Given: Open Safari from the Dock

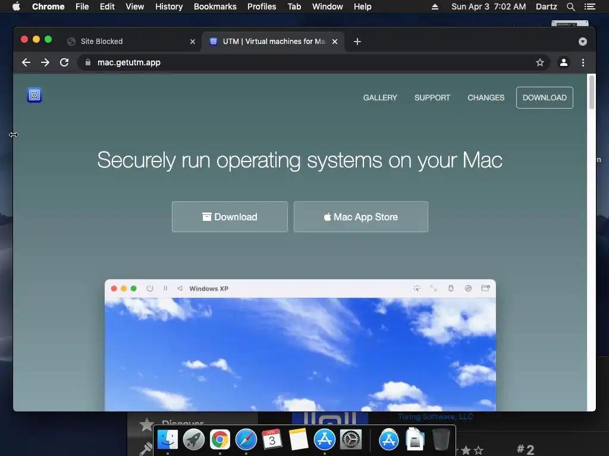Looking at the screenshot, I should tap(246, 440).
